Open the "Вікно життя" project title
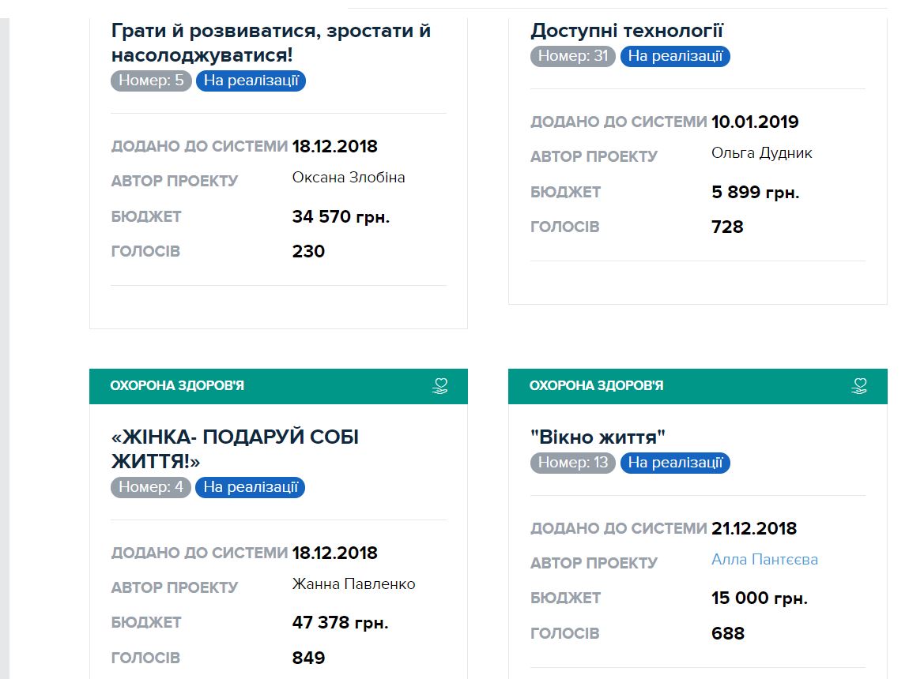The width and height of the screenshot is (909, 679). (x=598, y=437)
